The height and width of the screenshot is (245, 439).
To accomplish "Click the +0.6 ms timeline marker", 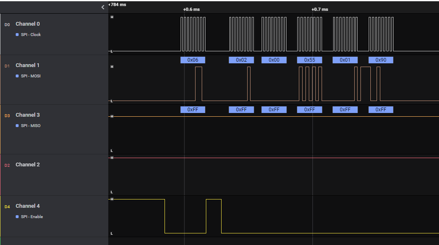I will click(191, 9).
